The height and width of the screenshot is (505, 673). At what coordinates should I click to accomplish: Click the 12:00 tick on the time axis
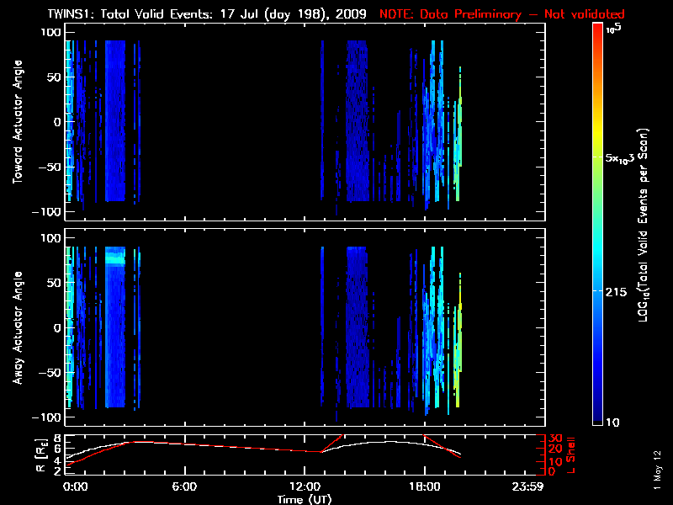click(305, 486)
